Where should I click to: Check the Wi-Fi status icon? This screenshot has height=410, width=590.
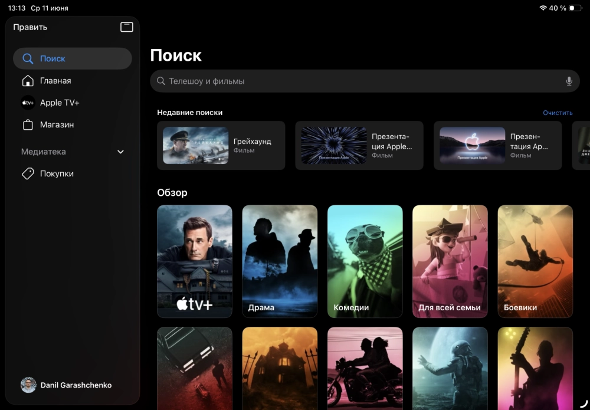coord(543,8)
